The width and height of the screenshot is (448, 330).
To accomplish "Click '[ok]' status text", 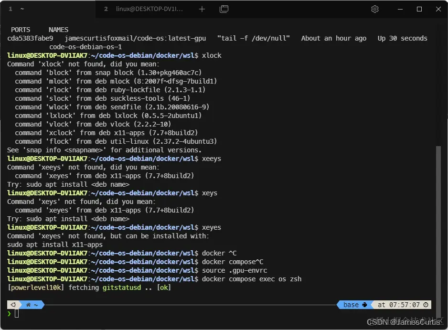I will (164, 287).
